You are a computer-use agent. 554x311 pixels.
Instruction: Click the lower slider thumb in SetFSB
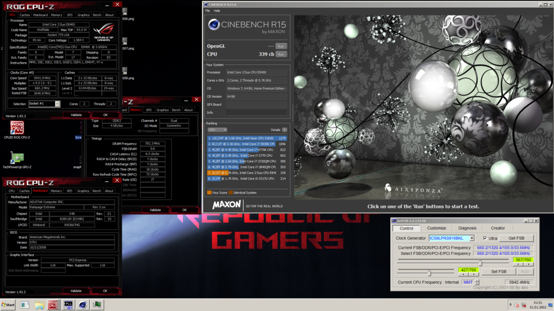pyautogui.click(x=430, y=273)
